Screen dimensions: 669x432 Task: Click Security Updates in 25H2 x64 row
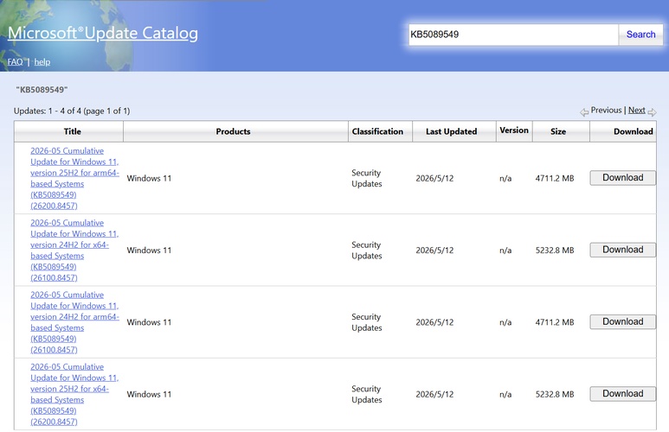coord(366,395)
